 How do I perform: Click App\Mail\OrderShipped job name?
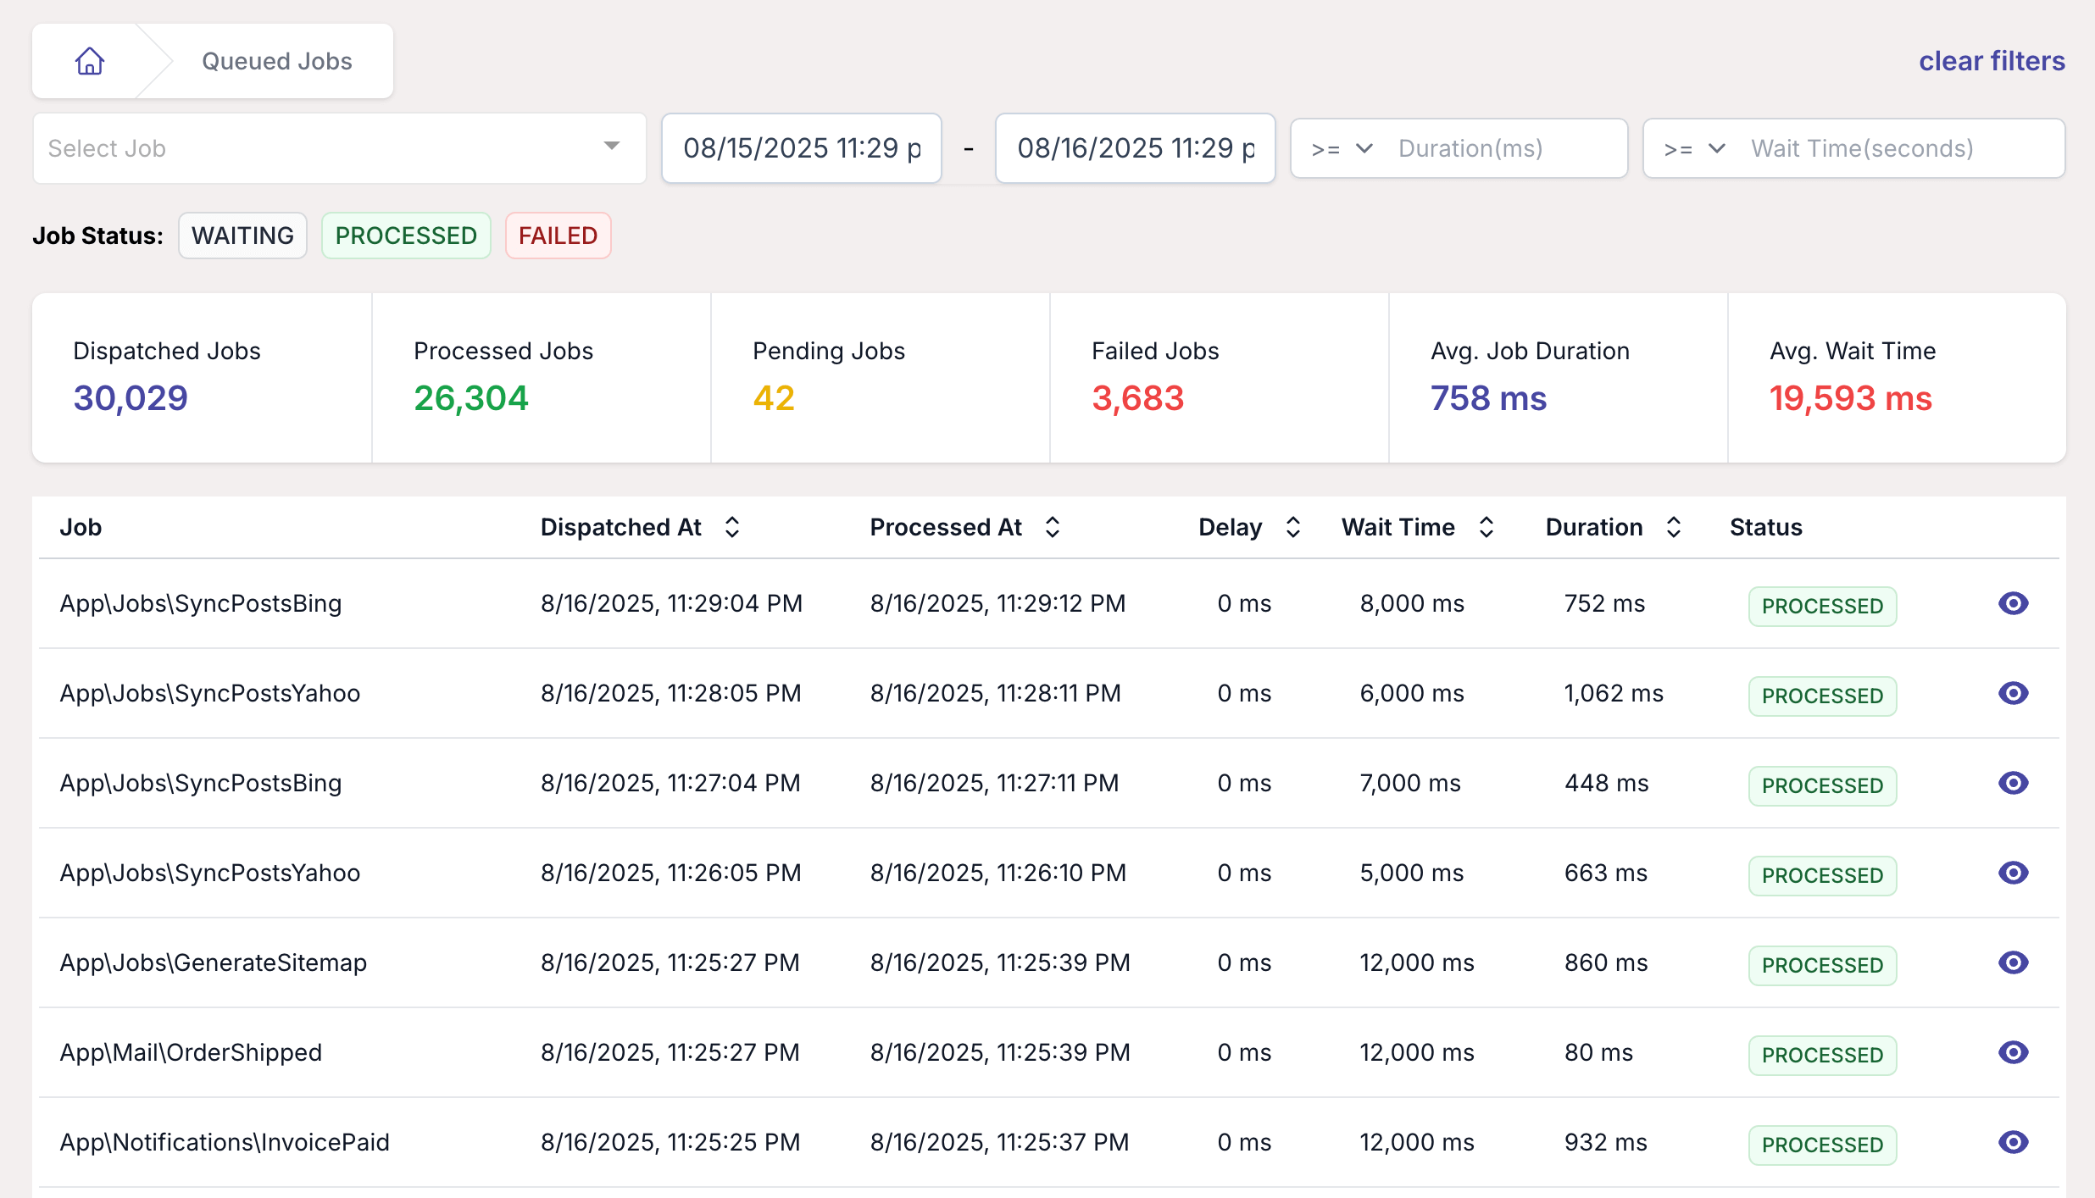click(191, 1052)
